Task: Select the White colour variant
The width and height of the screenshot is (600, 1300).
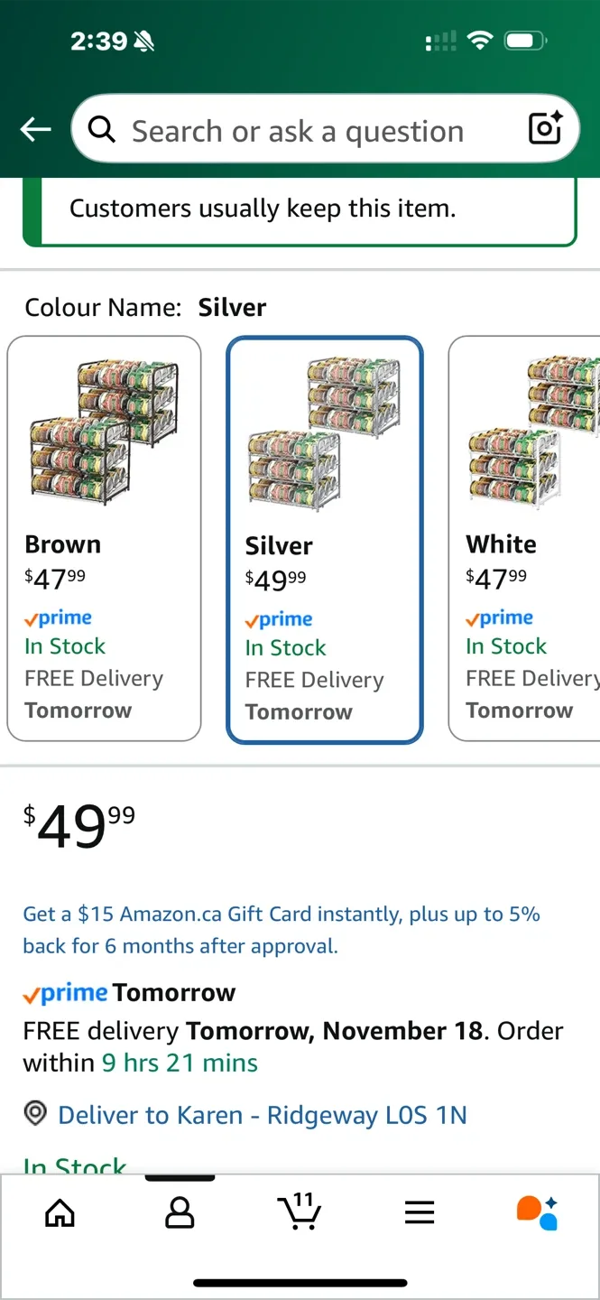Action: (x=523, y=537)
